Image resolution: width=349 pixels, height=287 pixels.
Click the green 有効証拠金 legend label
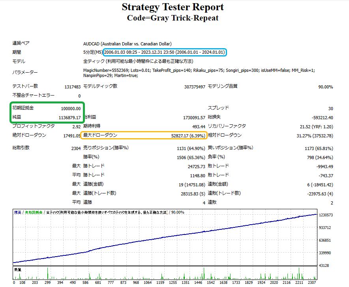coord(34,212)
